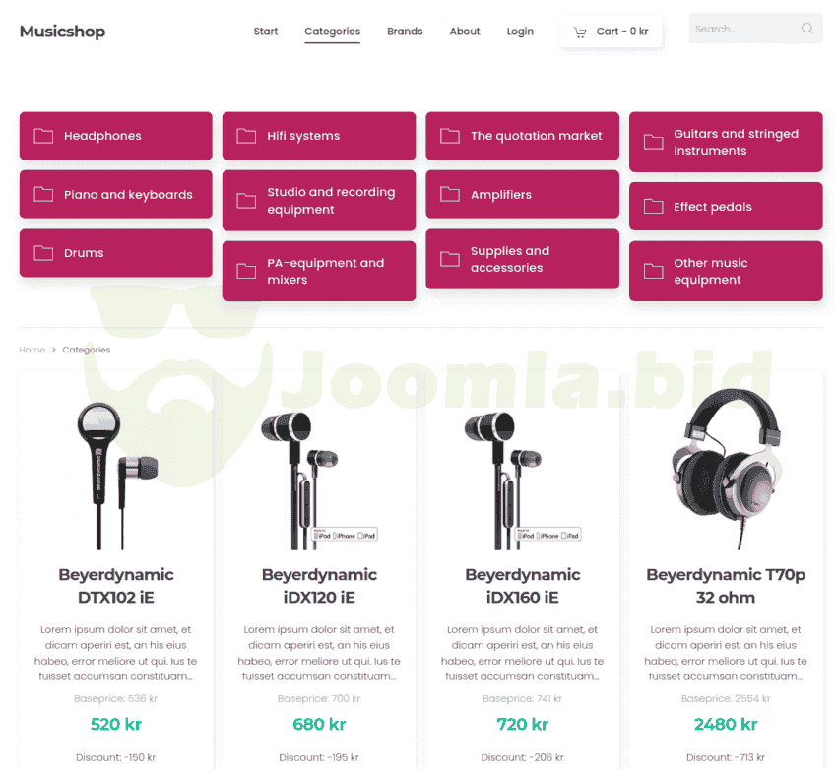Click the Musicshop site logo

(62, 32)
